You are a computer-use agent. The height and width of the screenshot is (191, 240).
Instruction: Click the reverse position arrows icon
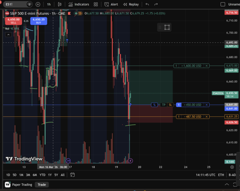tap(154, 105)
